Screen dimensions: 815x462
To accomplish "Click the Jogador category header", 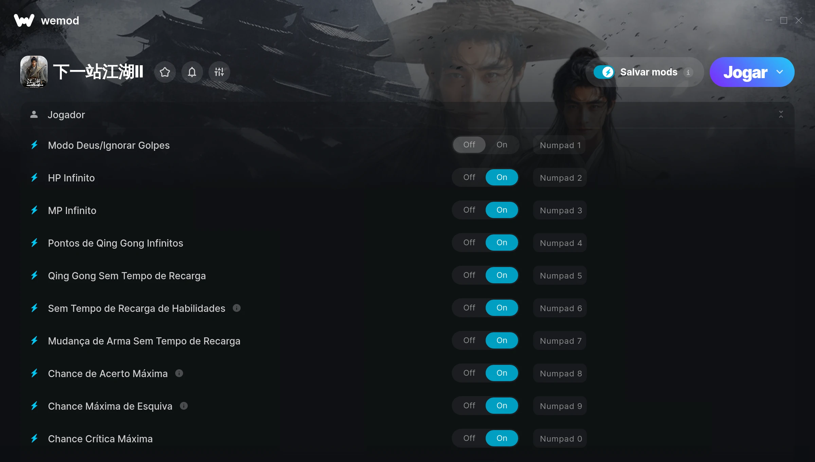I will pyautogui.click(x=407, y=115).
